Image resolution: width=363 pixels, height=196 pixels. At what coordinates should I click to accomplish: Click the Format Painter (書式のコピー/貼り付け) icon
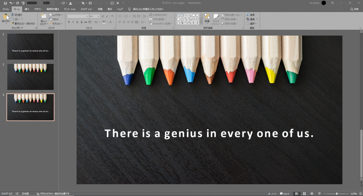coord(13,24)
